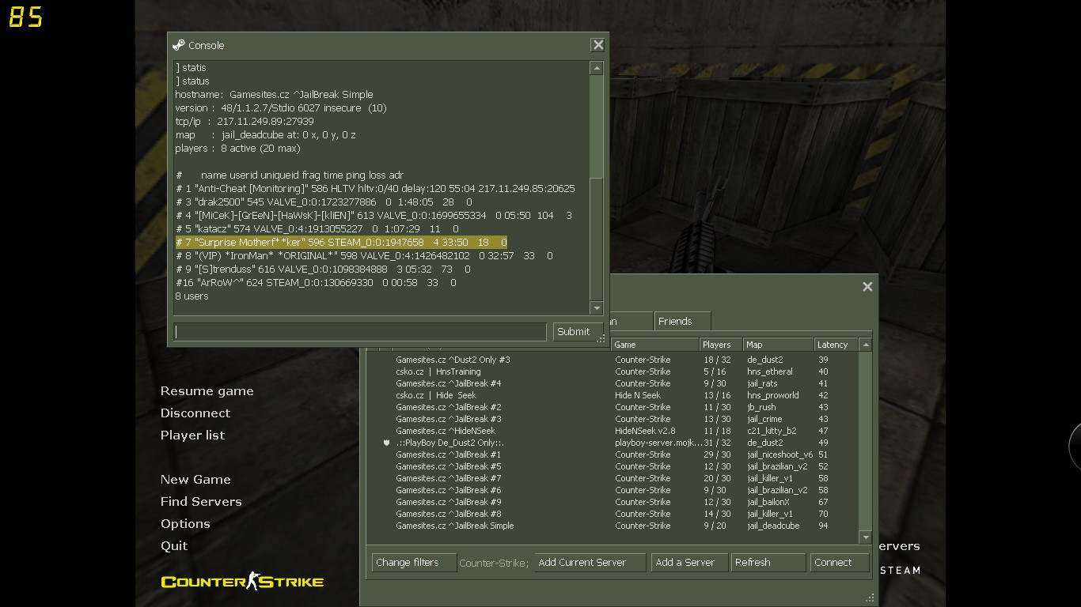Click the console scrollbar thumb
The width and height of the screenshot is (1081, 607).
[x=597, y=126]
